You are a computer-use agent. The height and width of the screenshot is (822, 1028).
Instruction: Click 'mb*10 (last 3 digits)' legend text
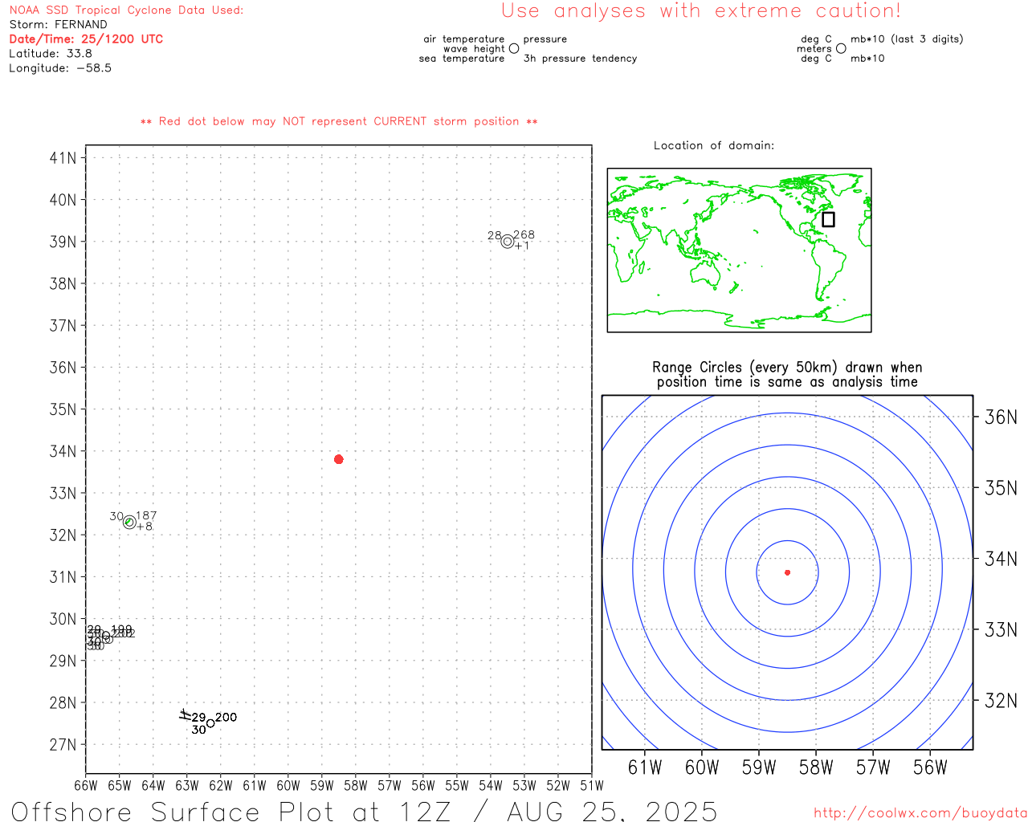click(x=907, y=39)
